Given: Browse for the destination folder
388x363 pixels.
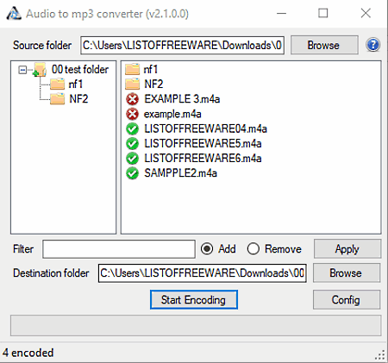Looking at the screenshot, I should pyautogui.click(x=347, y=272).
